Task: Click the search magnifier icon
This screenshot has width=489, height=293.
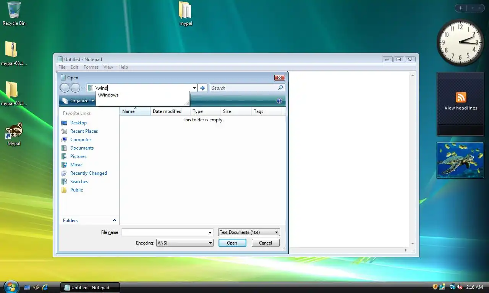Action: click(x=280, y=88)
